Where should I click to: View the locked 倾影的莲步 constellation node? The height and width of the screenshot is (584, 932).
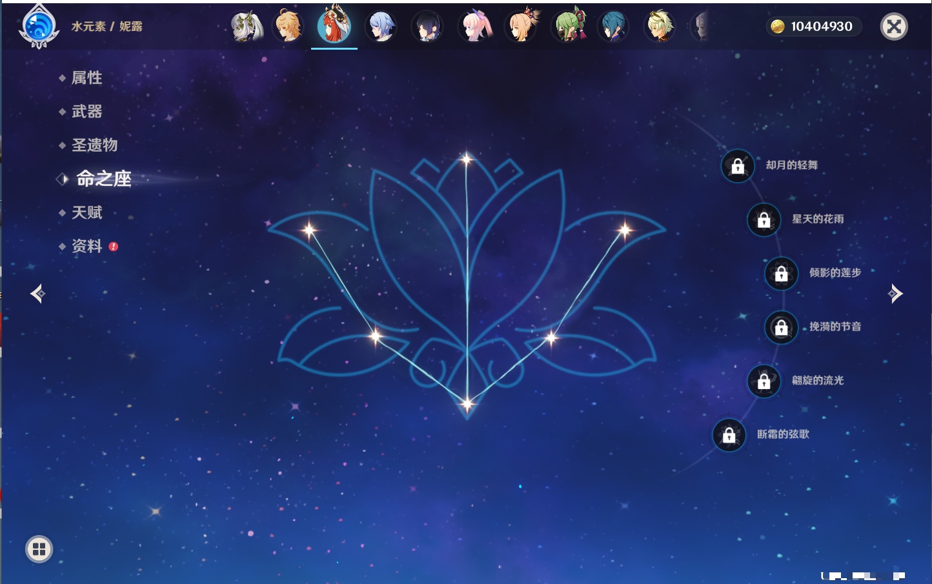[781, 273]
